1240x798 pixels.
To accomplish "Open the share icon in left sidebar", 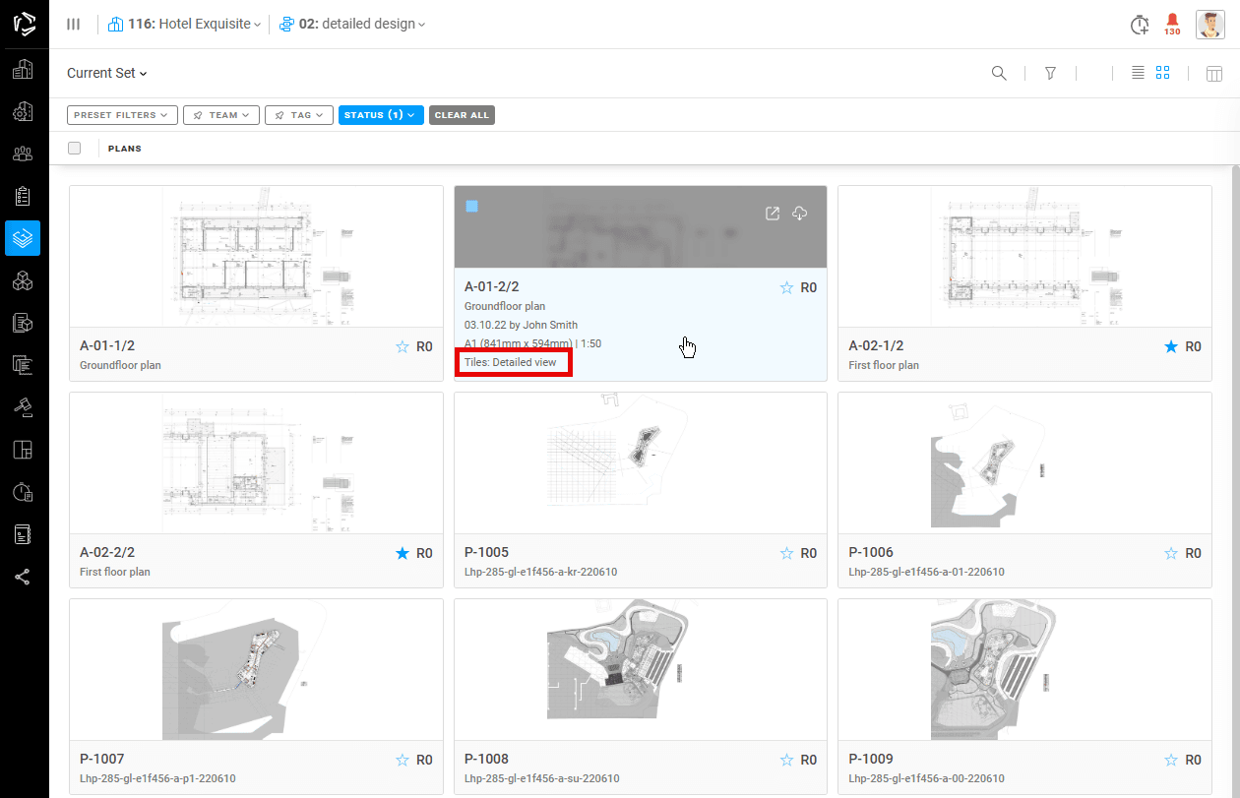I will tap(23, 577).
